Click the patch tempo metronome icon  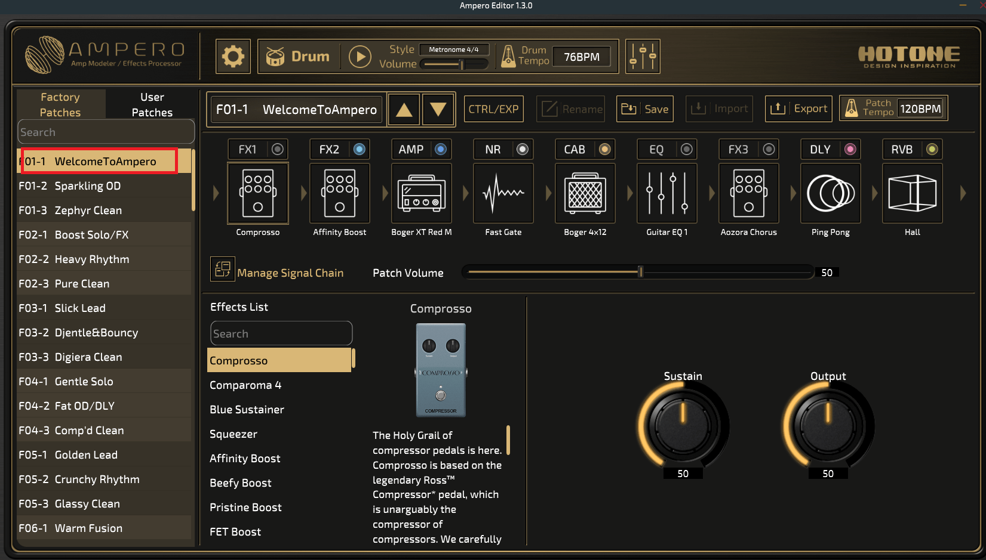click(x=852, y=109)
